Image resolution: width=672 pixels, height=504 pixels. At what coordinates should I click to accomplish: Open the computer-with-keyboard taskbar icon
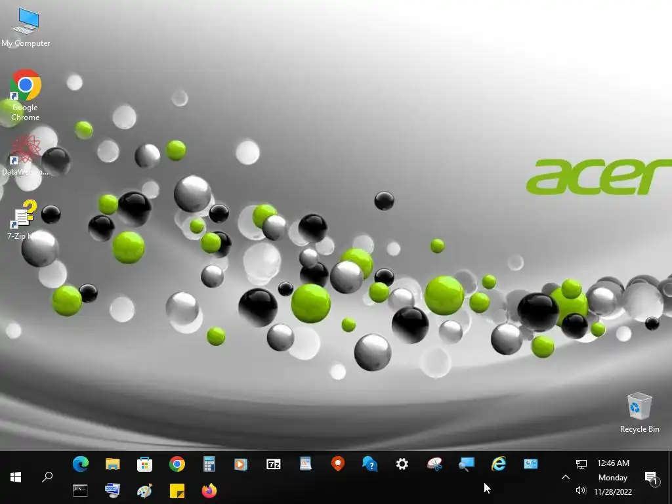[113, 490]
